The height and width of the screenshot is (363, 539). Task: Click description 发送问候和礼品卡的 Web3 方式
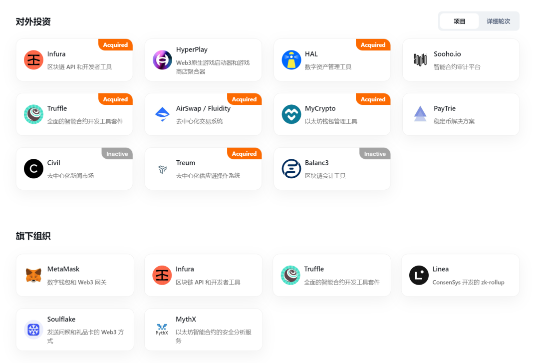(86, 337)
